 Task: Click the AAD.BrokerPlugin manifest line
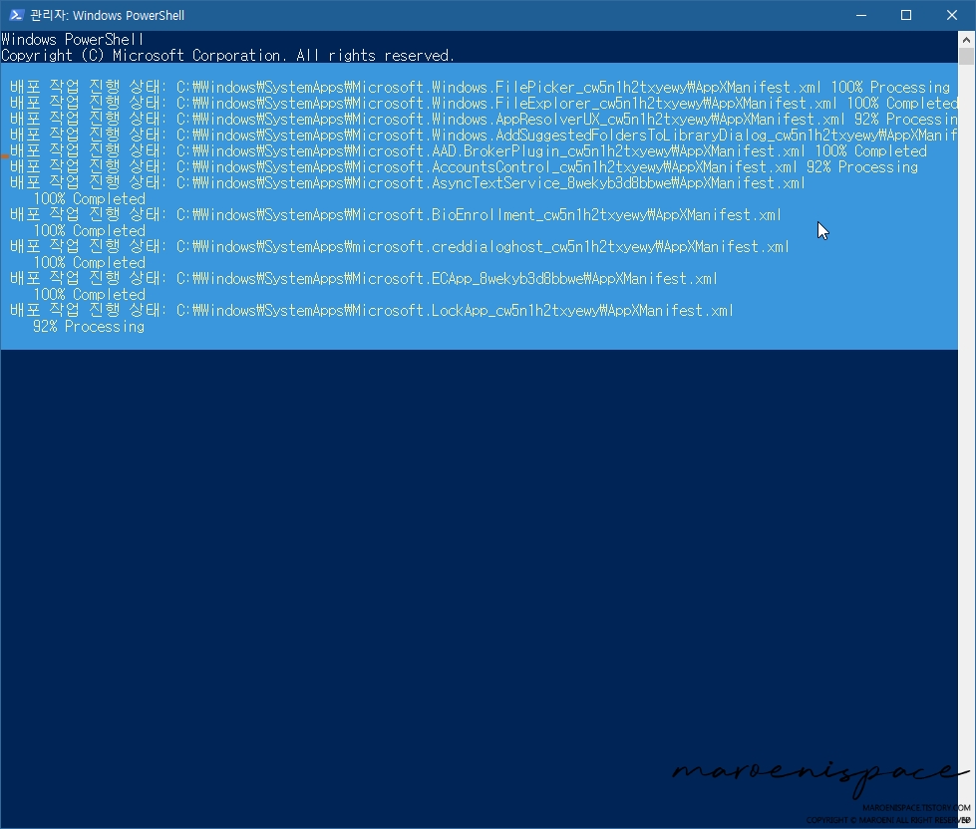click(x=469, y=151)
